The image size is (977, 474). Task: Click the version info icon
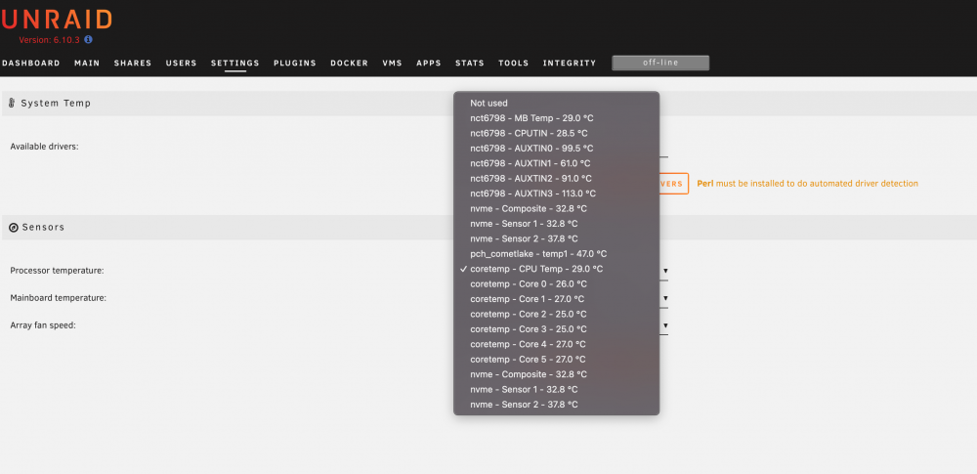pos(89,40)
